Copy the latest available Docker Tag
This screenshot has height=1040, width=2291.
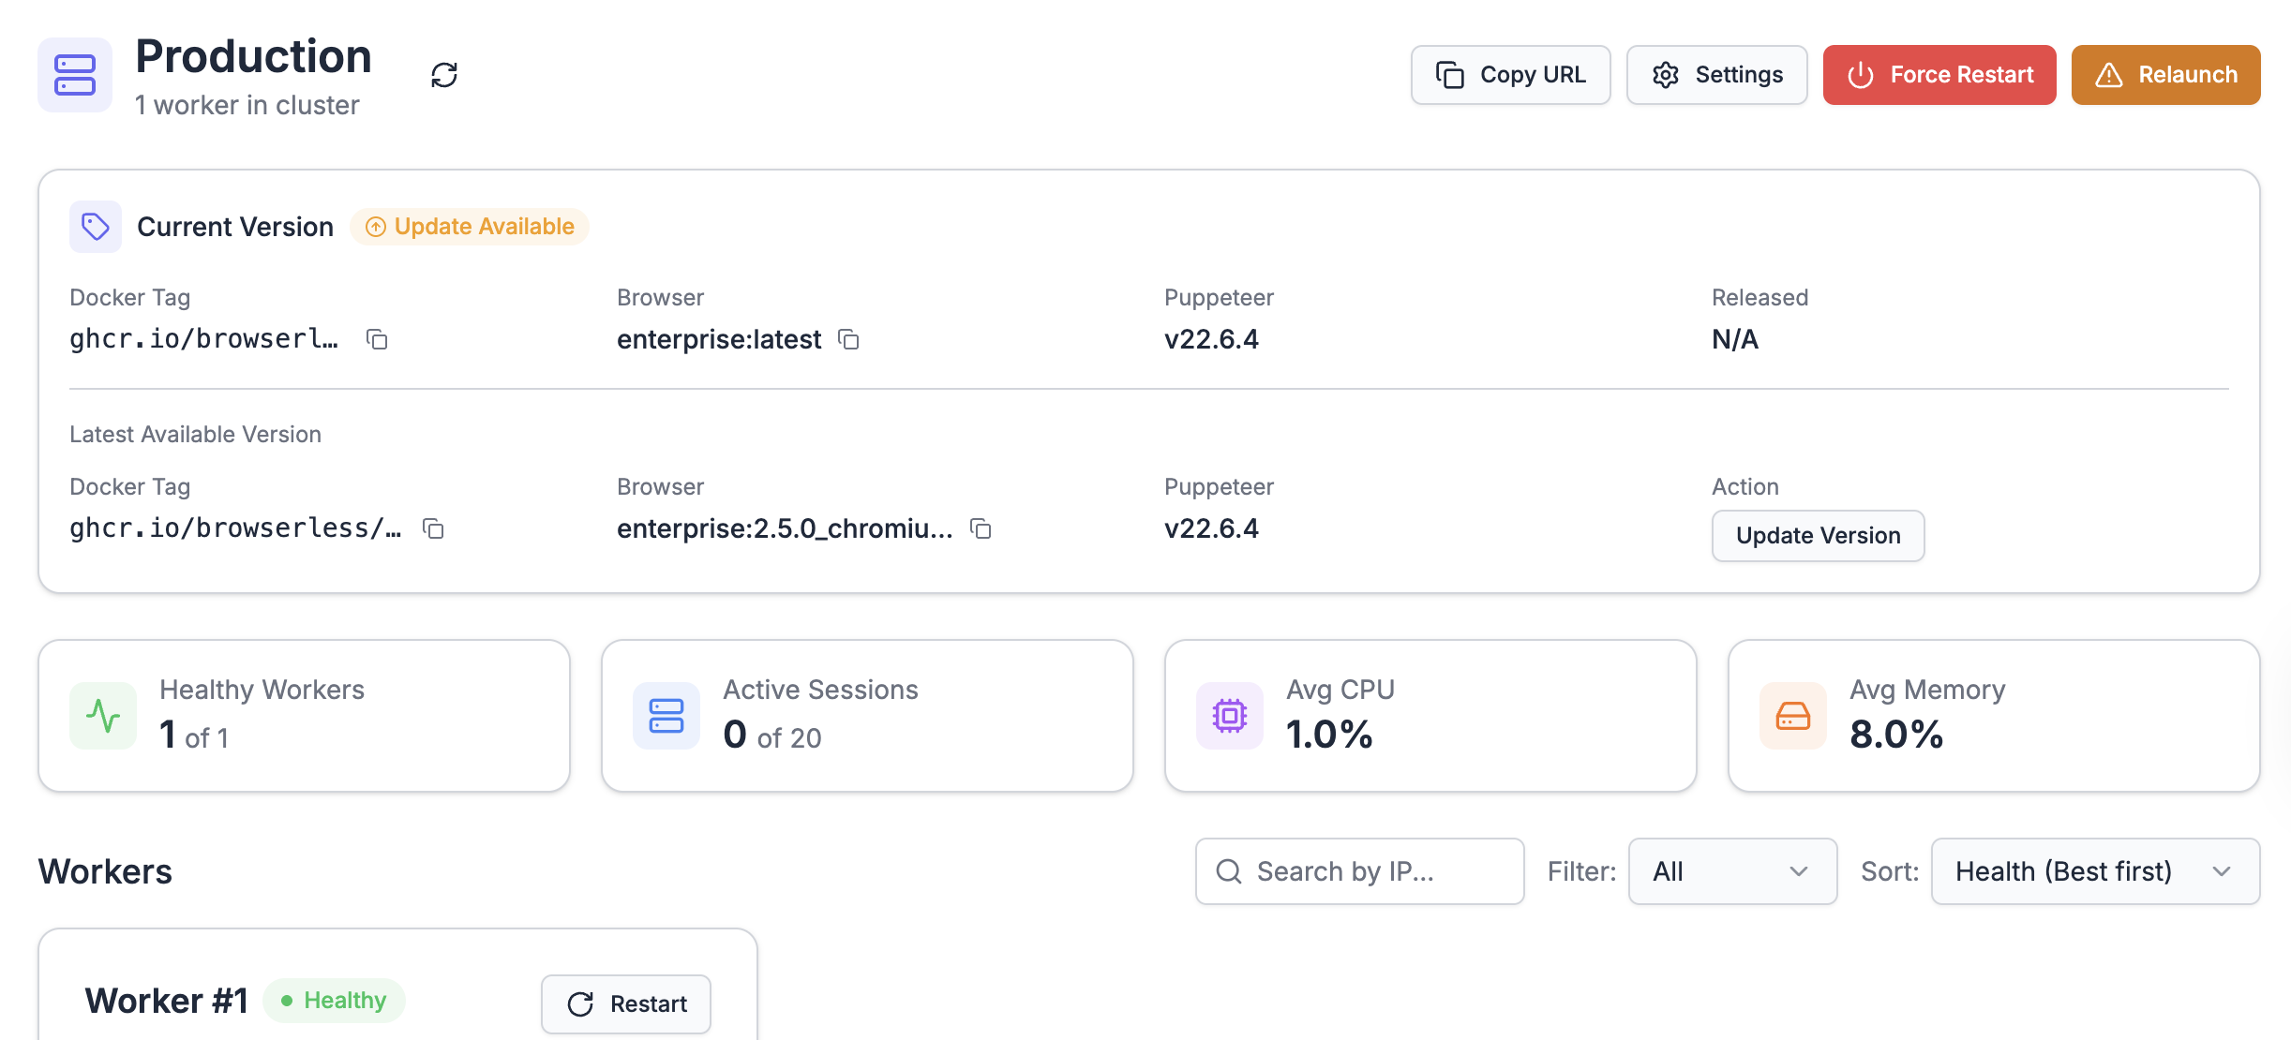[433, 528]
